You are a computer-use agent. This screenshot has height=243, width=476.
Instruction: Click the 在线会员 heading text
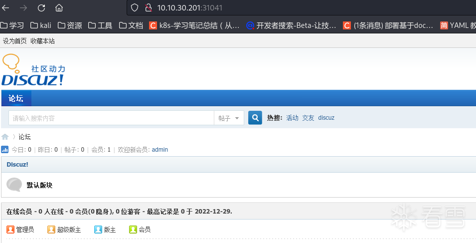point(19,212)
